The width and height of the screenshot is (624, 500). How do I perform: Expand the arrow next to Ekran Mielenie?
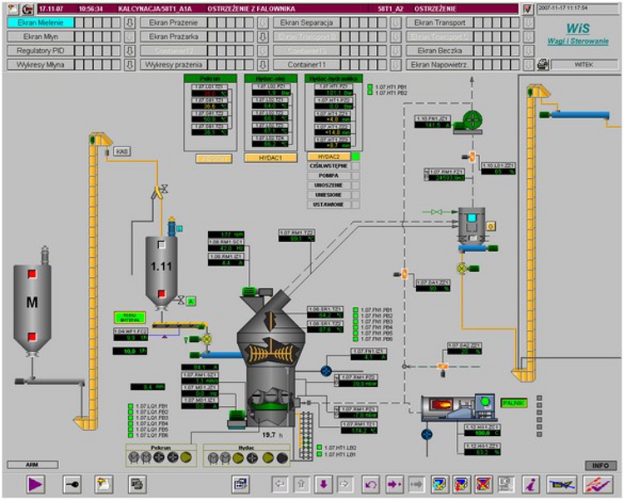pyautogui.click(x=129, y=23)
